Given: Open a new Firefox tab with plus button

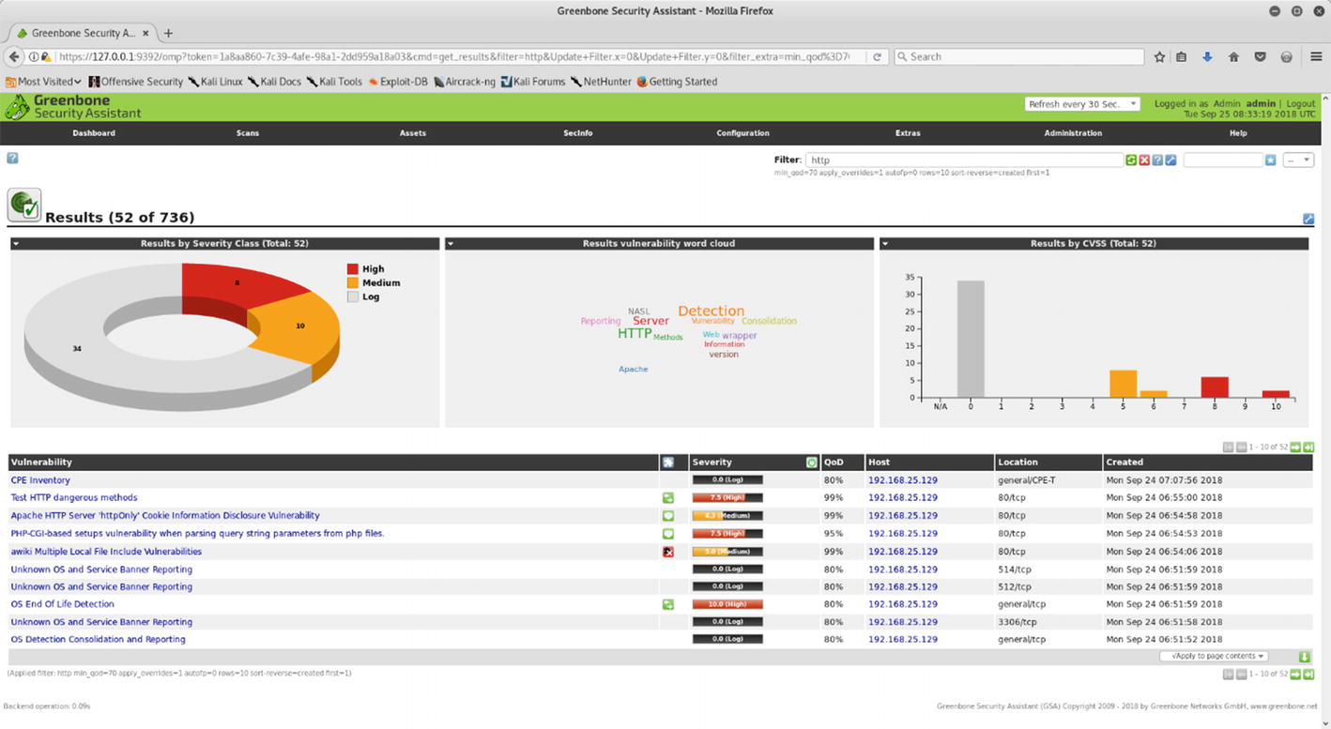Looking at the screenshot, I should click(169, 33).
